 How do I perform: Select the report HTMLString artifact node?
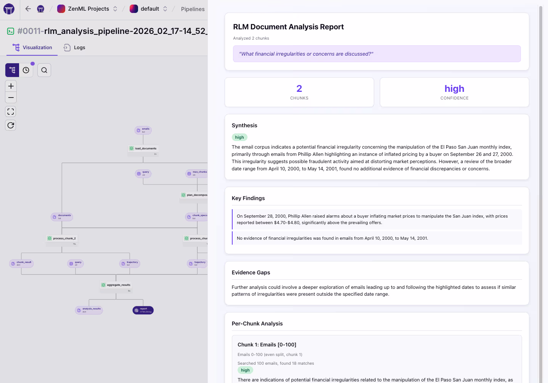click(x=143, y=310)
